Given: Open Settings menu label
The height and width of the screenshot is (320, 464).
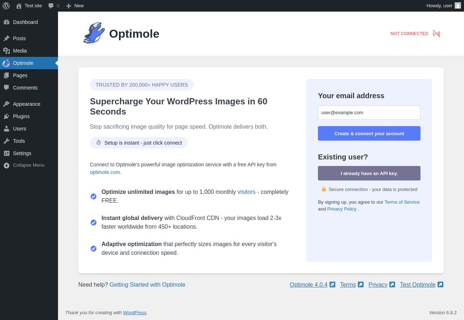Looking at the screenshot, I should pos(22,153).
